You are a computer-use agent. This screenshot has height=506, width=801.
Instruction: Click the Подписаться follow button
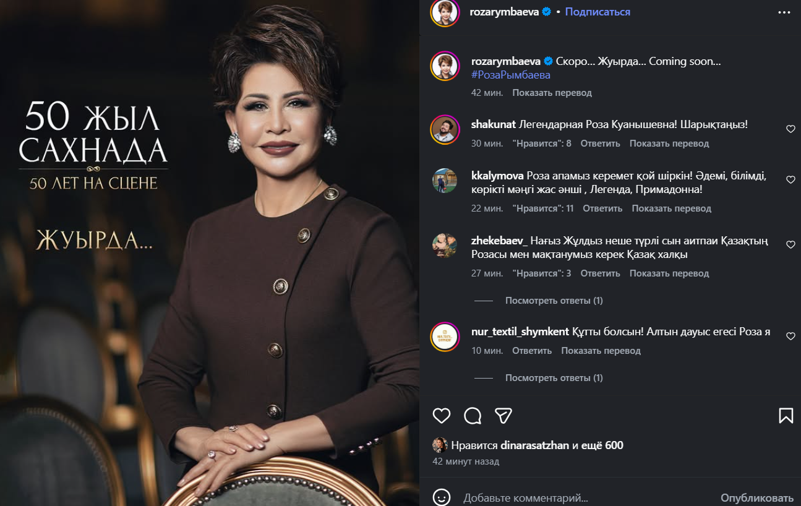598,12
